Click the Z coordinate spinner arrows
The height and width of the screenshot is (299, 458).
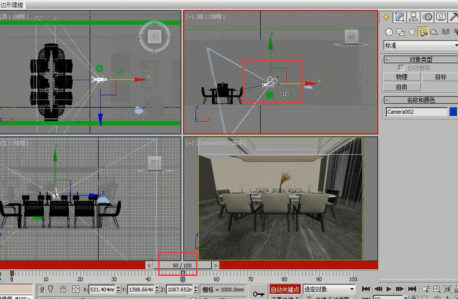(x=196, y=289)
